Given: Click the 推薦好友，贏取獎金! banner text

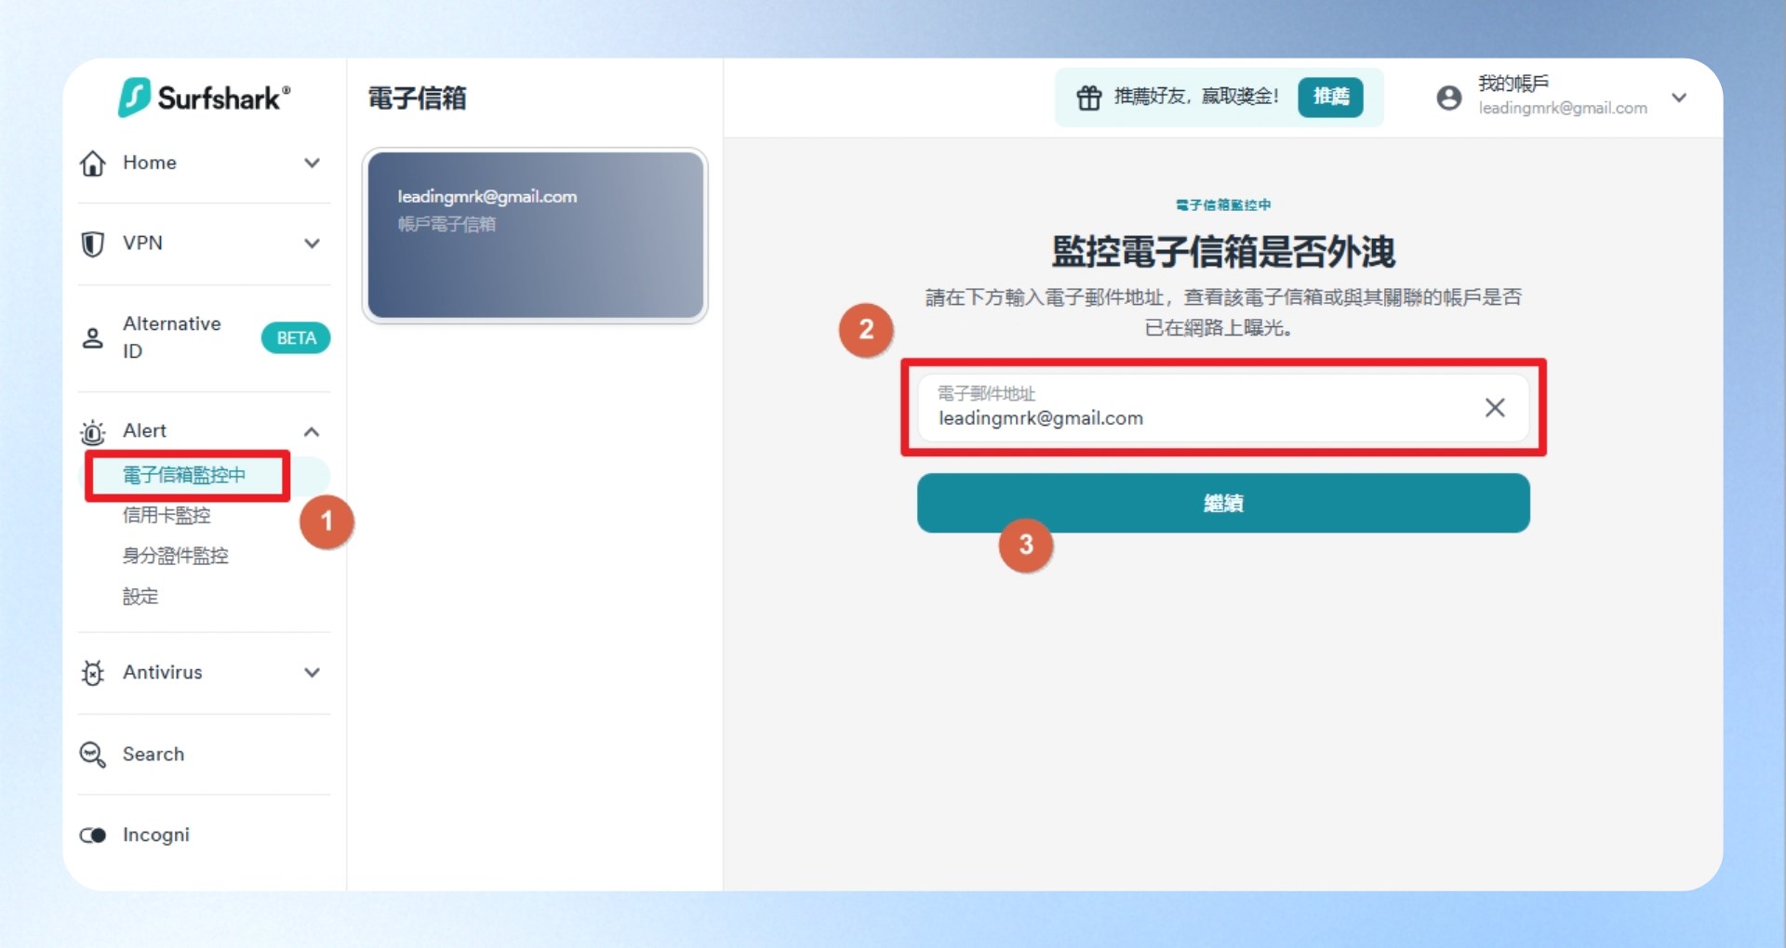Looking at the screenshot, I should [x=1196, y=97].
